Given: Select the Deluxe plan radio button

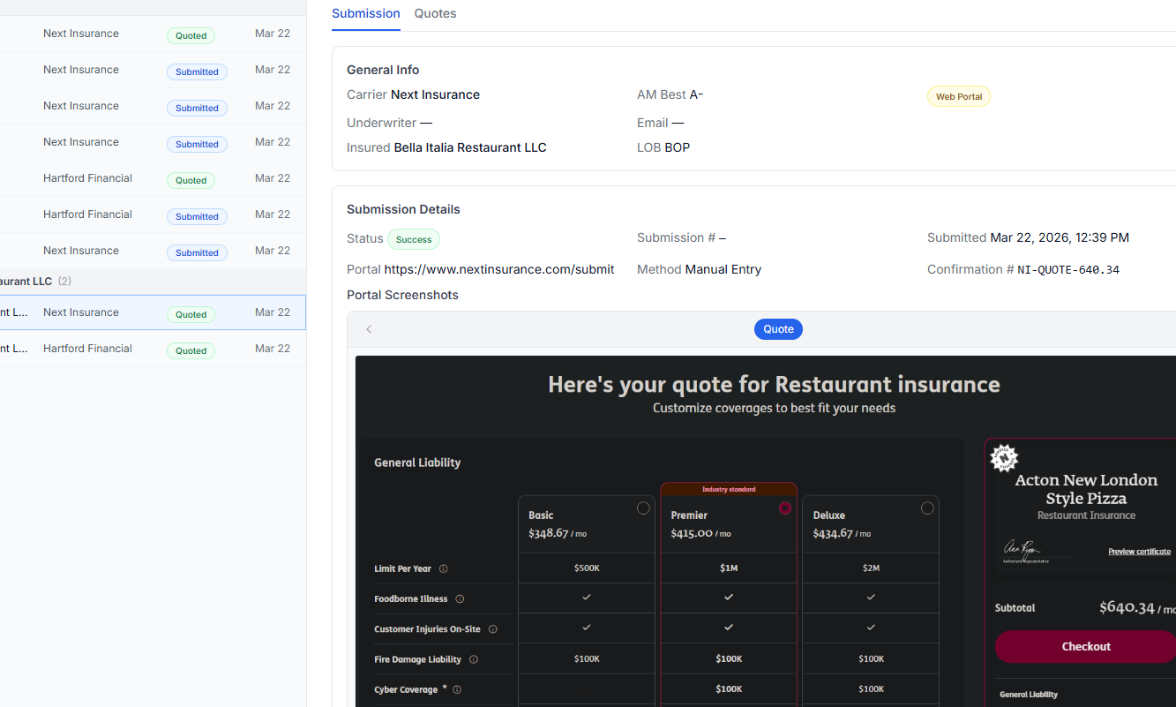Looking at the screenshot, I should pyautogui.click(x=927, y=508).
